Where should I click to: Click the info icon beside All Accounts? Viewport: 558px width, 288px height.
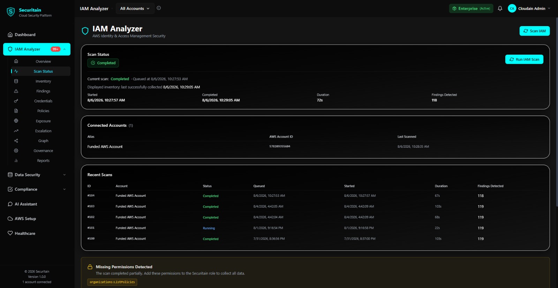coord(159,8)
